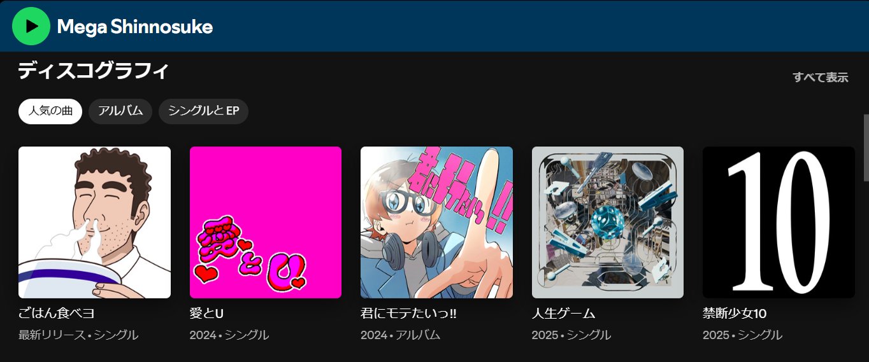
Task: Play Mega Shinnosuke with the green play button
Action: coord(31,26)
